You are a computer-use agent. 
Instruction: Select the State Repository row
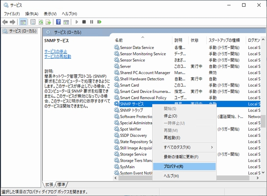136,141
